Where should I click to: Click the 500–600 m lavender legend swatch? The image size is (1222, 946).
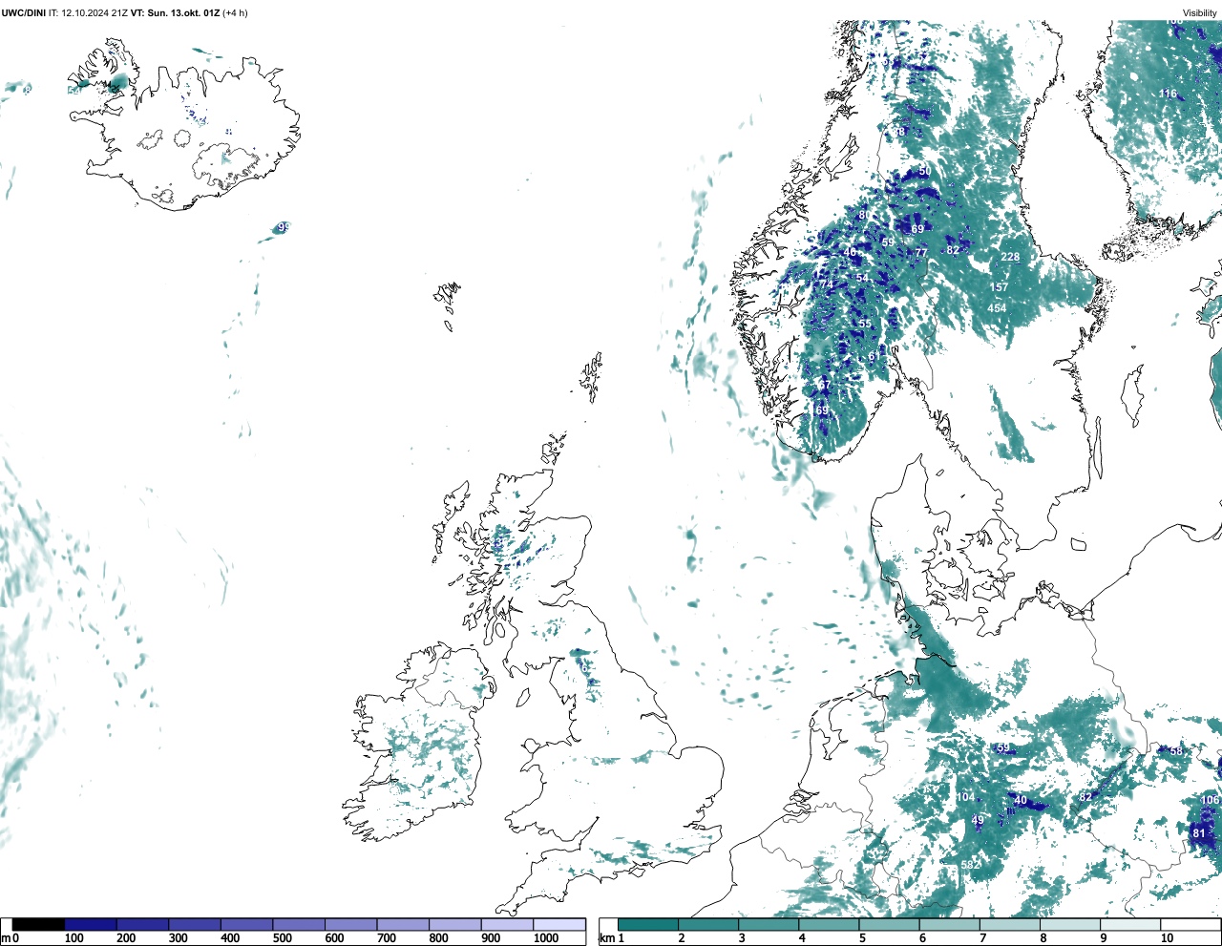pos(299,924)
